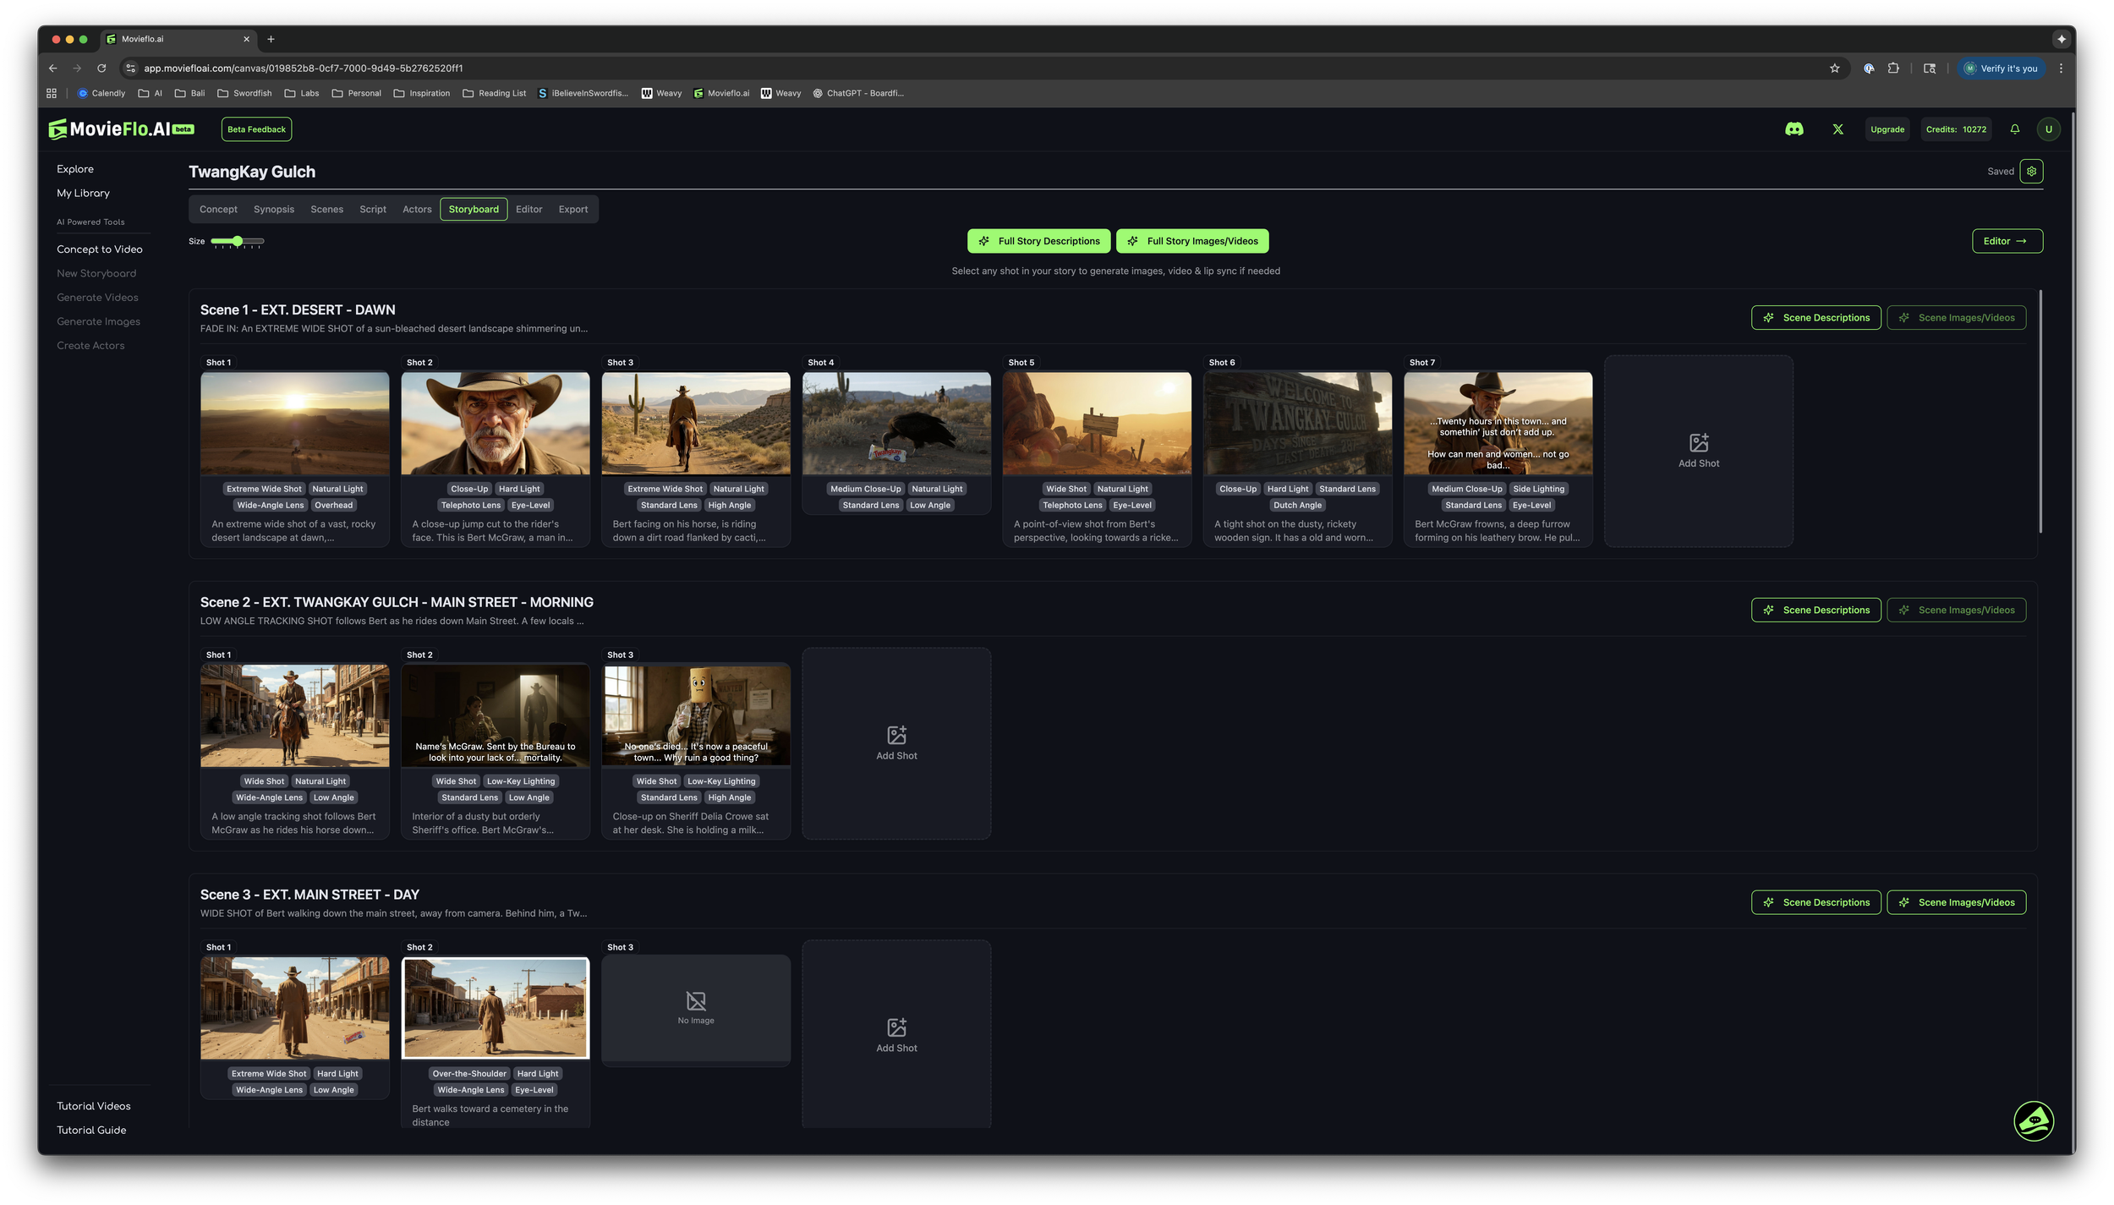This screenshot has width=2114, height=1205.
Task: Click Add Shot icon in Scene 2
Action: 896,735
